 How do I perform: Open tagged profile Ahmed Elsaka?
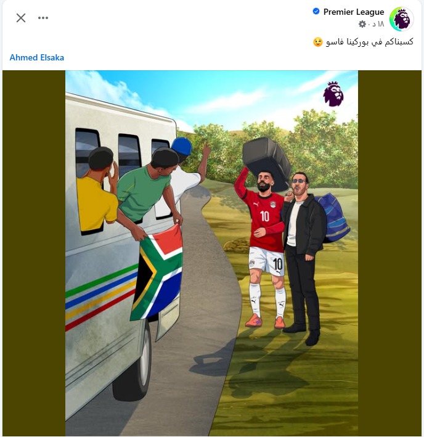[x=37, y=57]
